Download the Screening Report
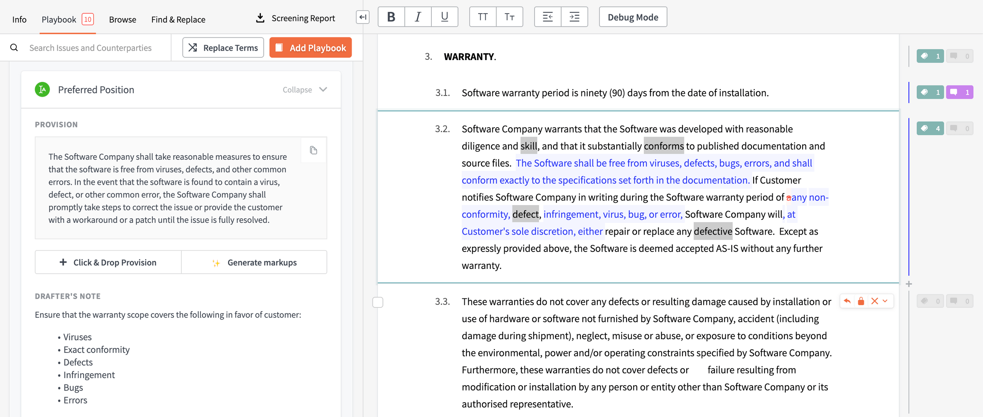 pos(295,17)
